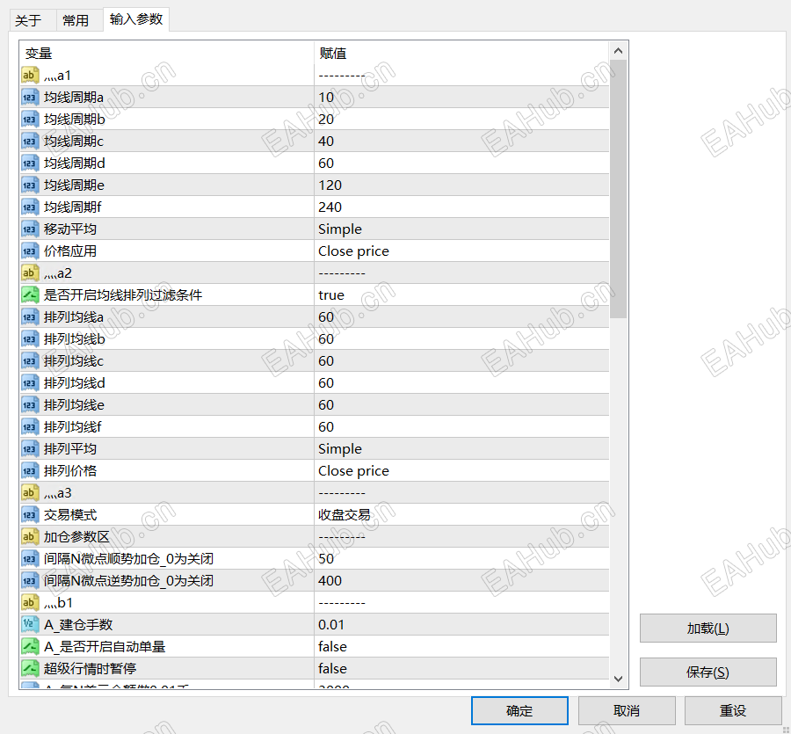Viewport: 791px width, 734px height.
Task: Click the integer icon beside 均线周期c
Action: (30, 142)
